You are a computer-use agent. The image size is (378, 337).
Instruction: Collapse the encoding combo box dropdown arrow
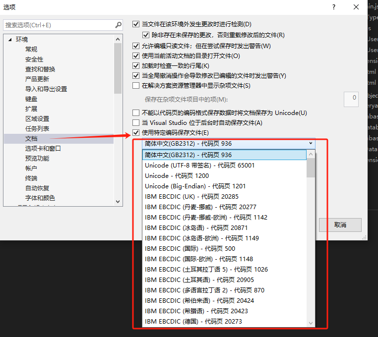(311, 143)
